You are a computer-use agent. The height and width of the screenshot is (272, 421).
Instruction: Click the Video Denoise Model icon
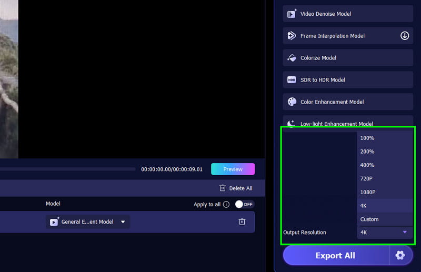(292, 14)
